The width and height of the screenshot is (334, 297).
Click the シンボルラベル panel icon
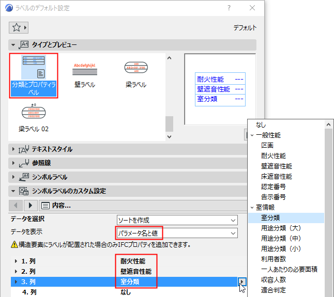click(24, 177)
